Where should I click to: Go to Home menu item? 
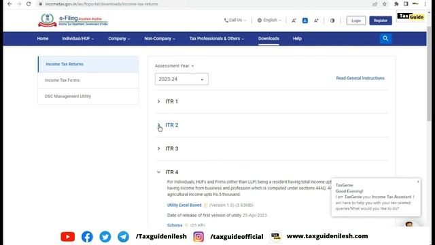click(43, 39)
